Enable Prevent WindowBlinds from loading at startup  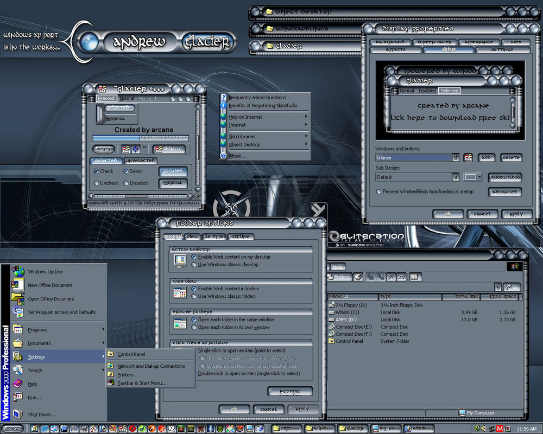378,192
